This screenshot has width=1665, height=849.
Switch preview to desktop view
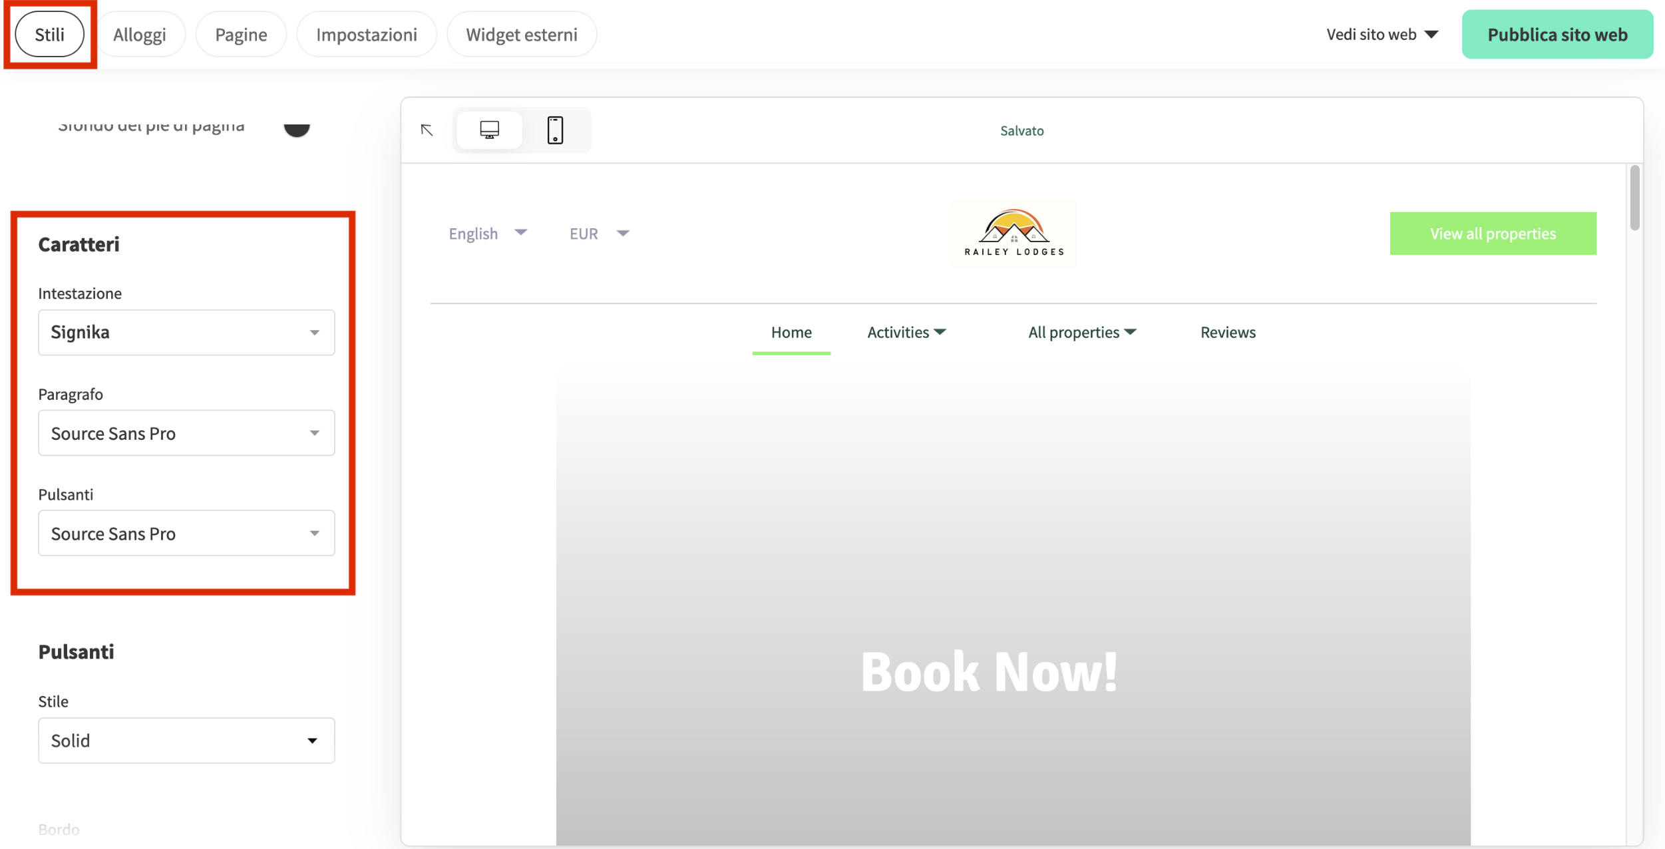click(x=489, y=130)
